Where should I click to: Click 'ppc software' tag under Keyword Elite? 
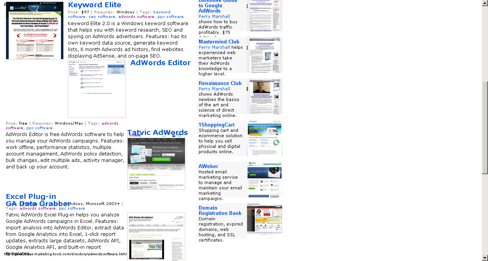point(170,17)
